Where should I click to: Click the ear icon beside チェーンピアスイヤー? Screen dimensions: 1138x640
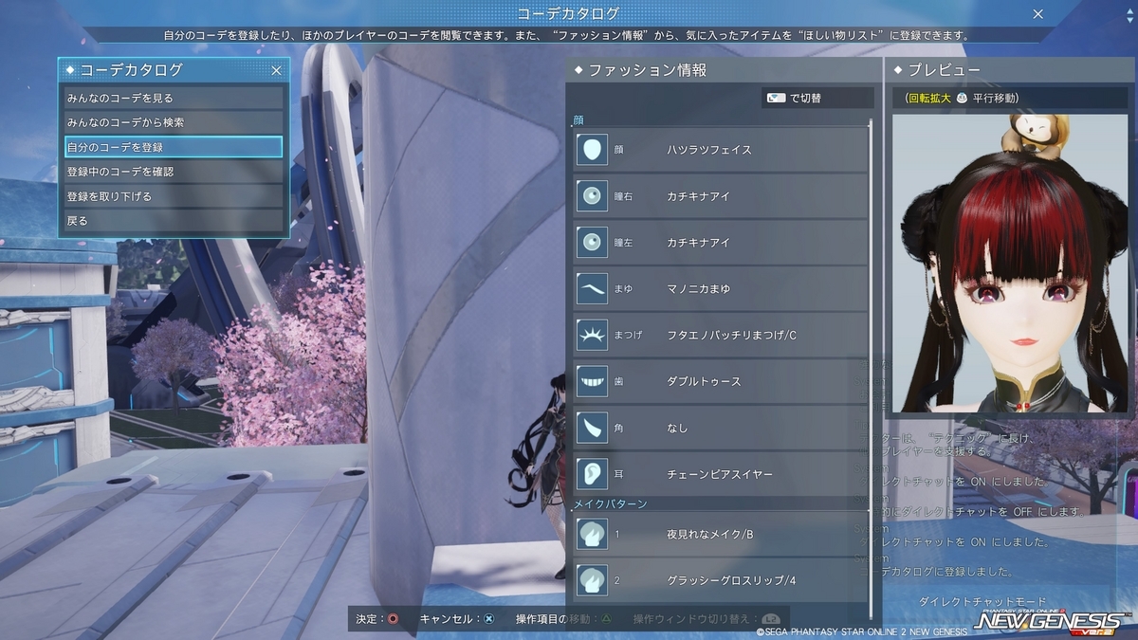pyautogui.click(x=592, y=473)
